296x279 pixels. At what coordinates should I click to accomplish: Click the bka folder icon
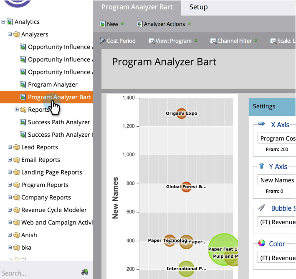(x=16, y=247)
